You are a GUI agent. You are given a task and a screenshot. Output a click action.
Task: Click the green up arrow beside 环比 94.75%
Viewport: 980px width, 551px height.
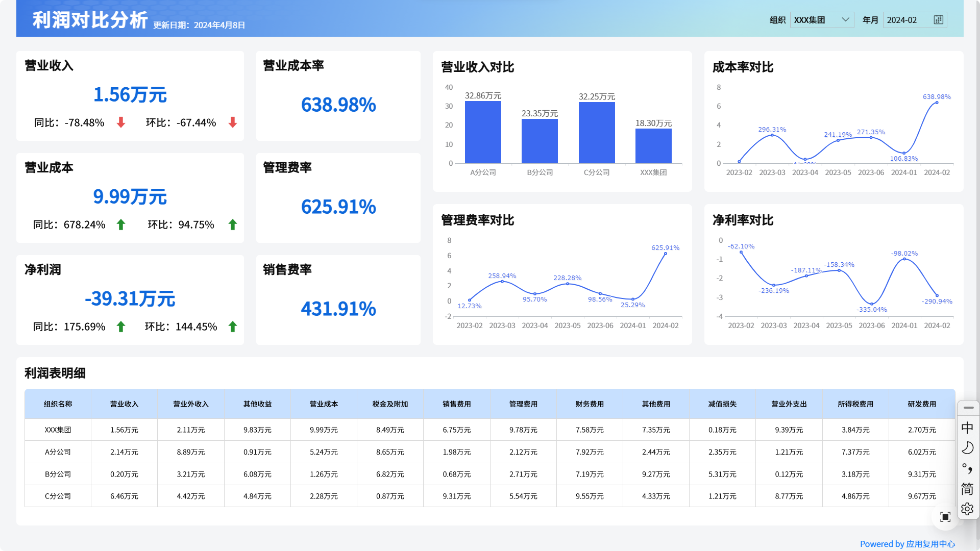233,224
